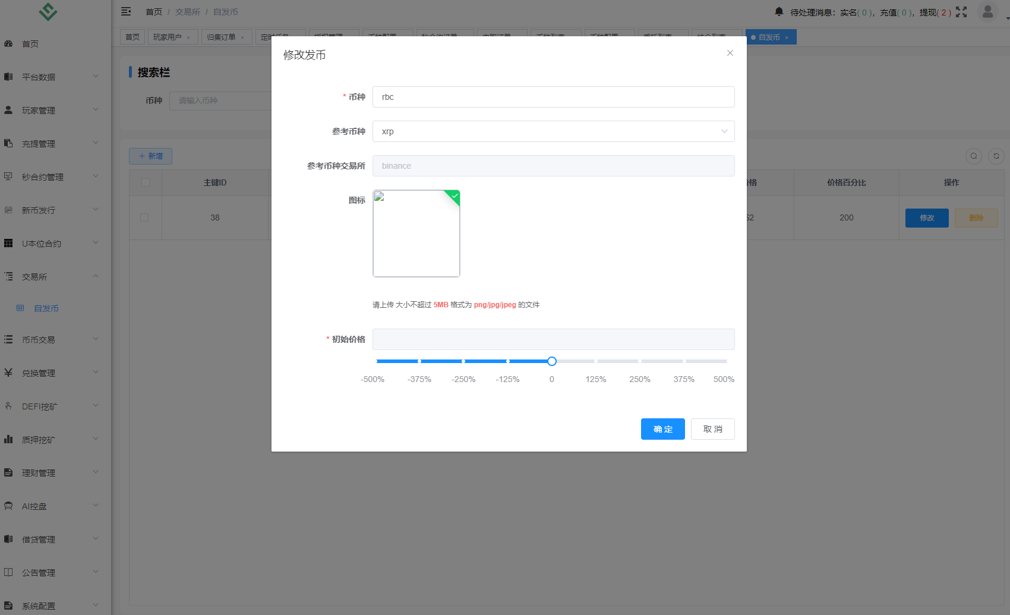Image resolution: width=1010 pixels, height=615 pixels.
Task: Collapse the sidebar with the hamburger icon
Action: point(126,11)
